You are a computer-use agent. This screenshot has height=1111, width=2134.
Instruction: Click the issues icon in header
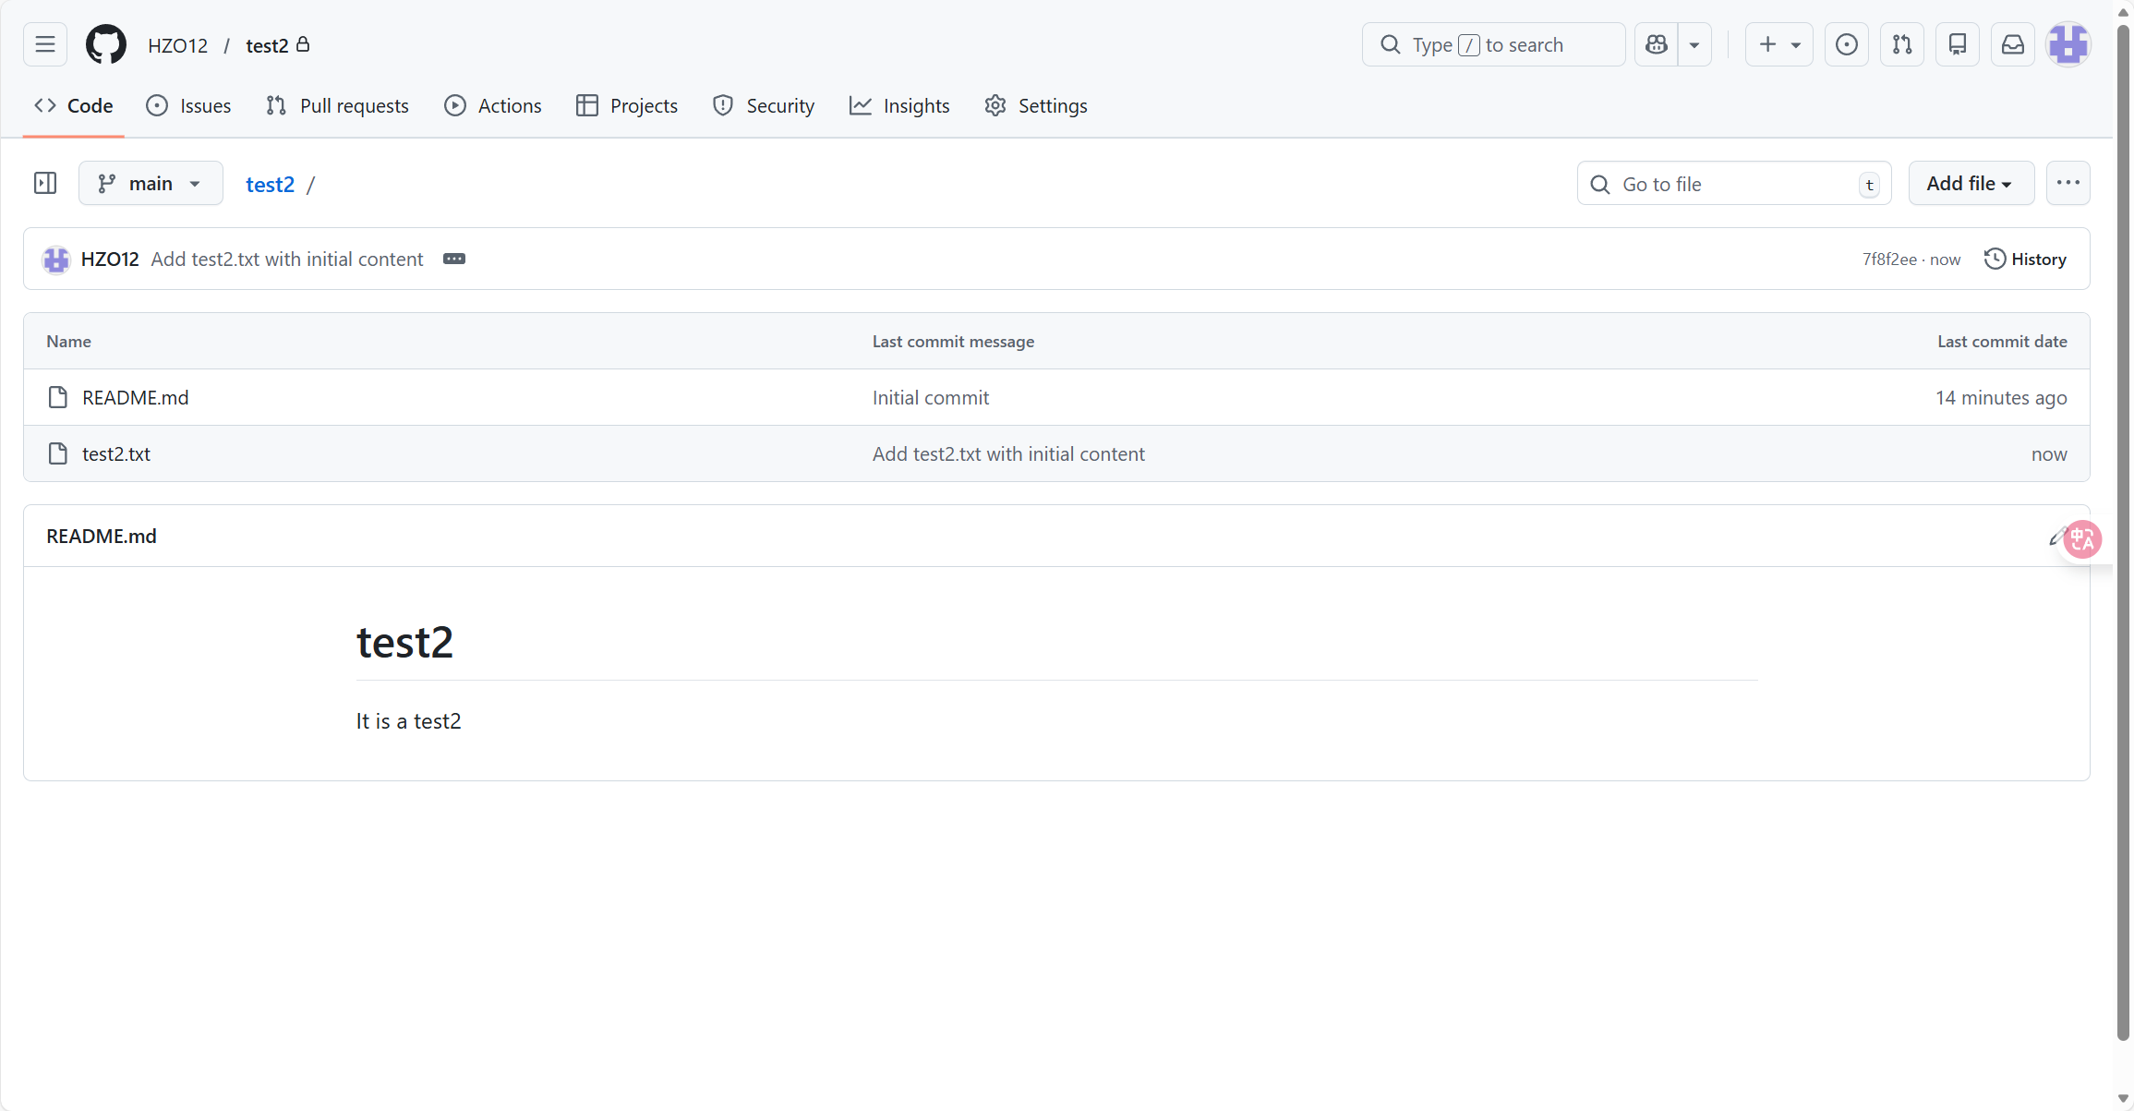click(1847, 44)
